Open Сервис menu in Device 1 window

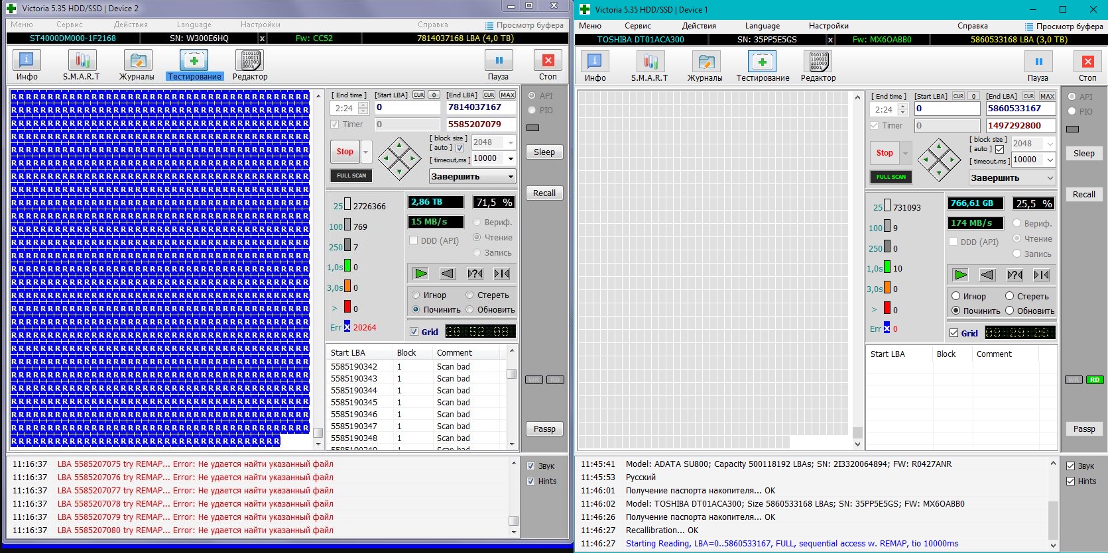coord(637,26)
